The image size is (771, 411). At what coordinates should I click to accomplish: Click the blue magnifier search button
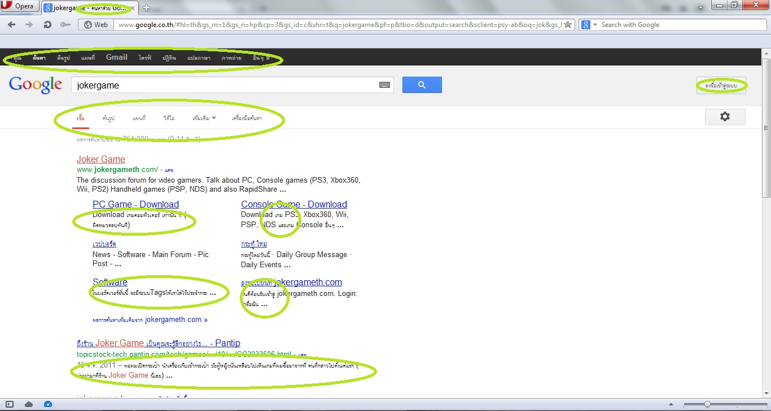tap(422, 85)
